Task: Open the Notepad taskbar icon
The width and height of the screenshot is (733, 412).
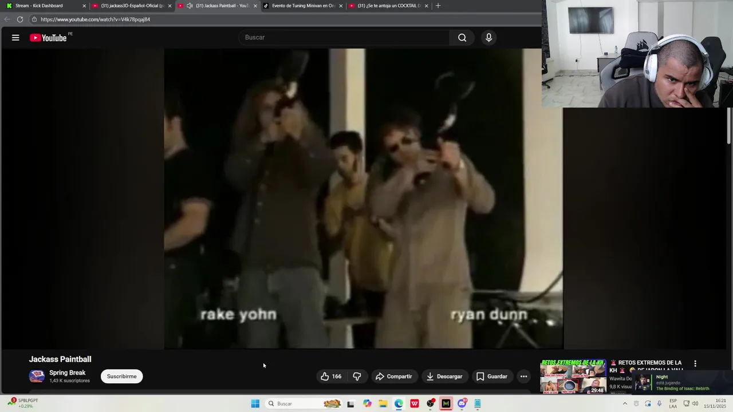Action: tap(478, 404)
